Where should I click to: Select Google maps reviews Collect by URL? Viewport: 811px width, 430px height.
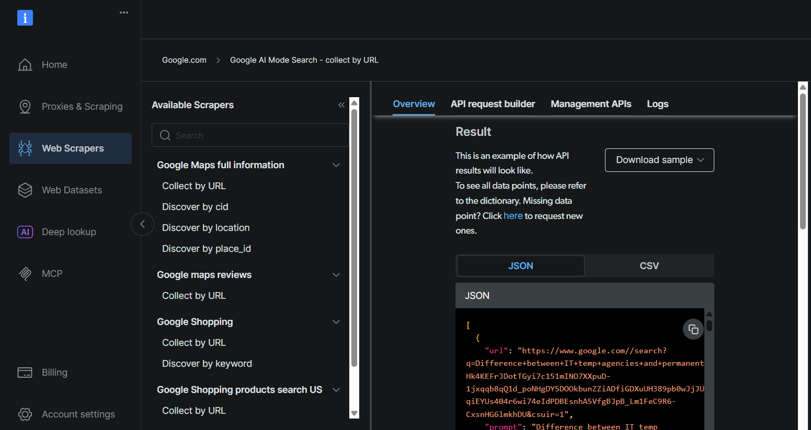pos(193,295)
